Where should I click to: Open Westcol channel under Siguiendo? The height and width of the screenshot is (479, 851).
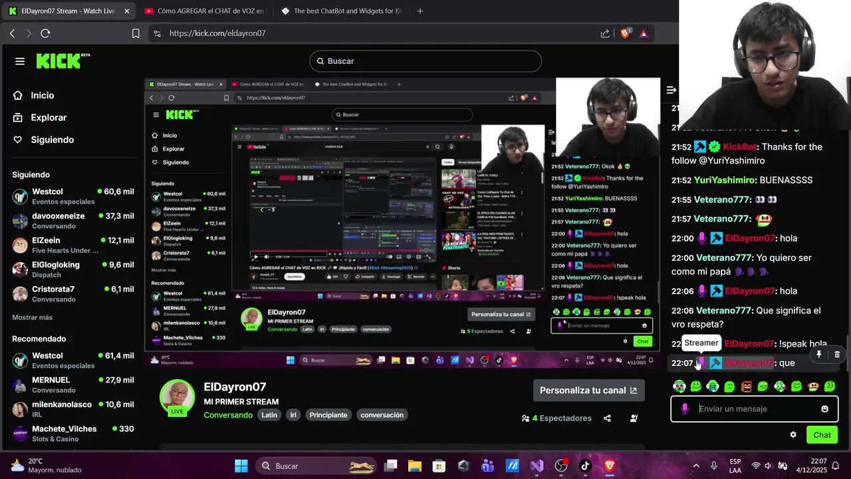73,196
